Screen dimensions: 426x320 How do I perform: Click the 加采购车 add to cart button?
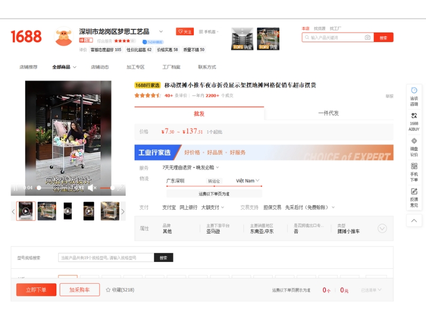(x=79, y=290)
